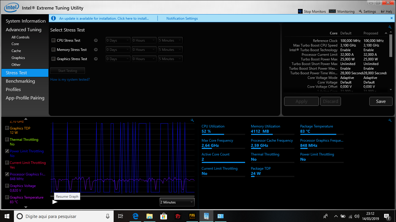Image resolution: width=396 pixels, height=222 pixels.
Task: Select Cache under Advanced Tuning
Action: (x=16, y=51)
